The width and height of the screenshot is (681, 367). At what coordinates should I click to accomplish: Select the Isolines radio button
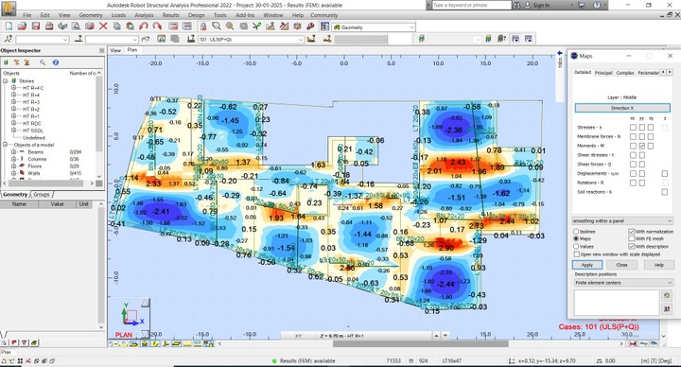[x=576, y=232]
